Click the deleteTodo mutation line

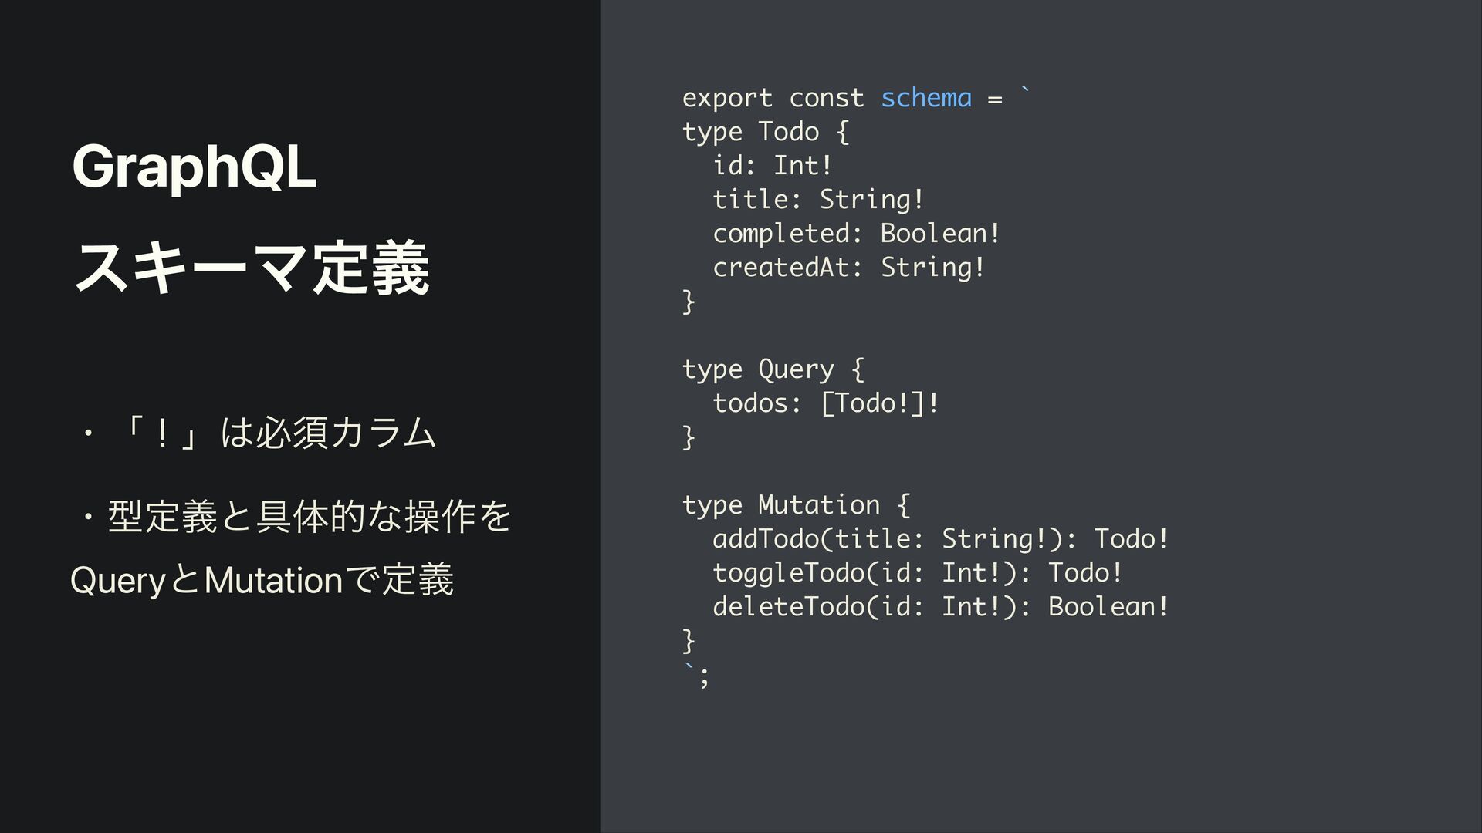point(939,607)
